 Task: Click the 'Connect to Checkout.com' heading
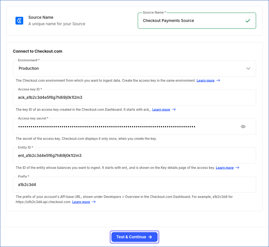[x=37, y=51]
